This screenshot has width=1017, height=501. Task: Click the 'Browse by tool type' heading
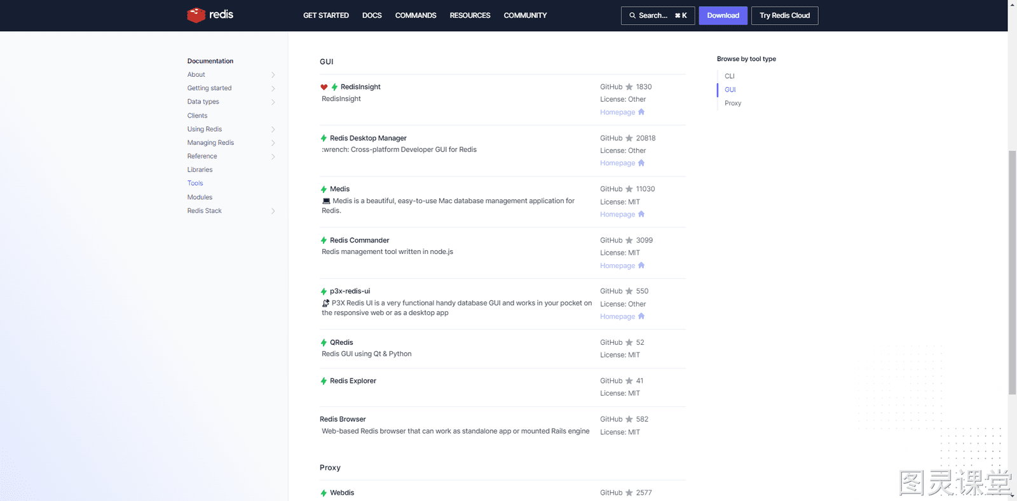point(746,59)
